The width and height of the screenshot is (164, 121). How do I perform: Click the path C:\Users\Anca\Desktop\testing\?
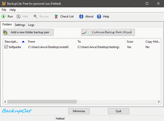click(98, 47)
